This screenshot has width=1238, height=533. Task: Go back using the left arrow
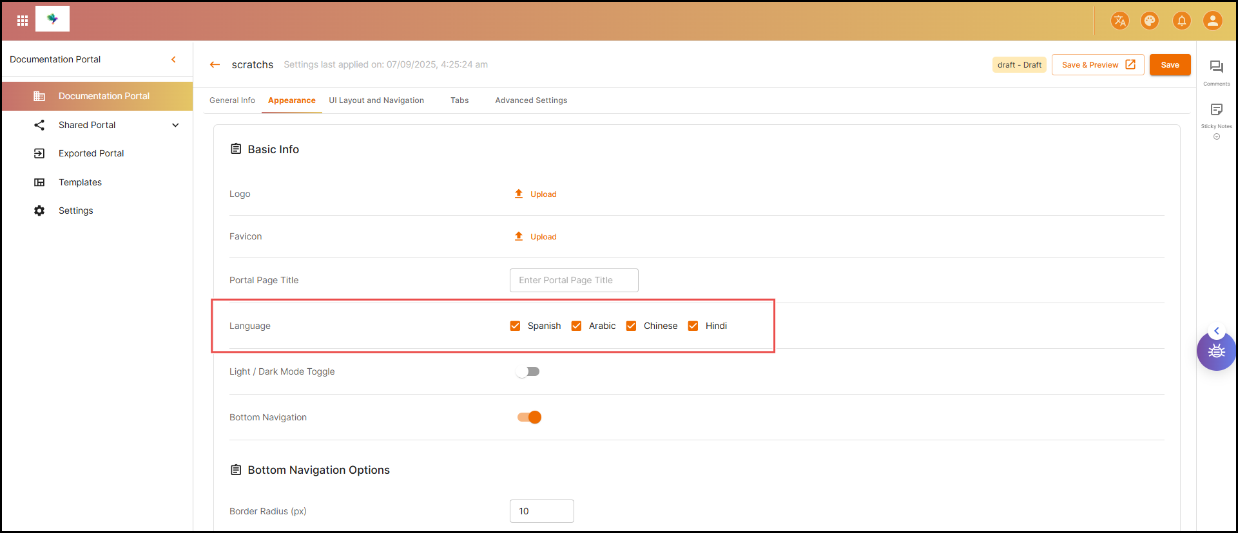point(215,65)
